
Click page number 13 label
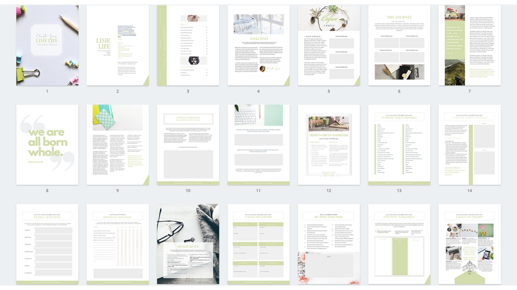tap(399, 190)
